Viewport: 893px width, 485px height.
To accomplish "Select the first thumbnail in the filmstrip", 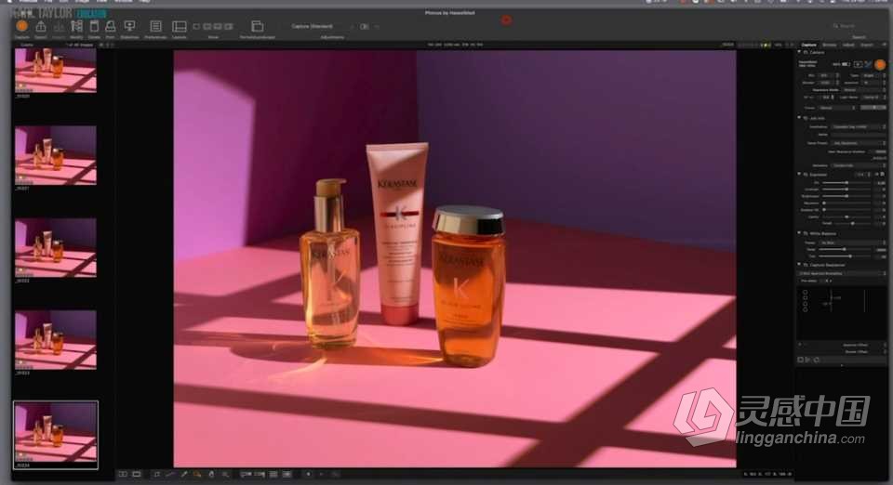I will point(55,70).
